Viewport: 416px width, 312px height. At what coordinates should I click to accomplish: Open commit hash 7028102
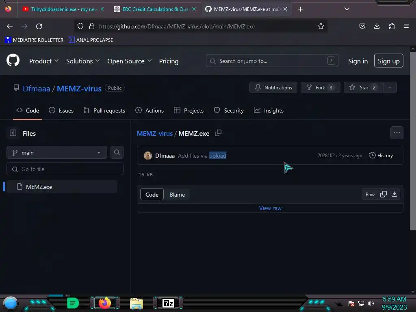[x=326, y=156]
